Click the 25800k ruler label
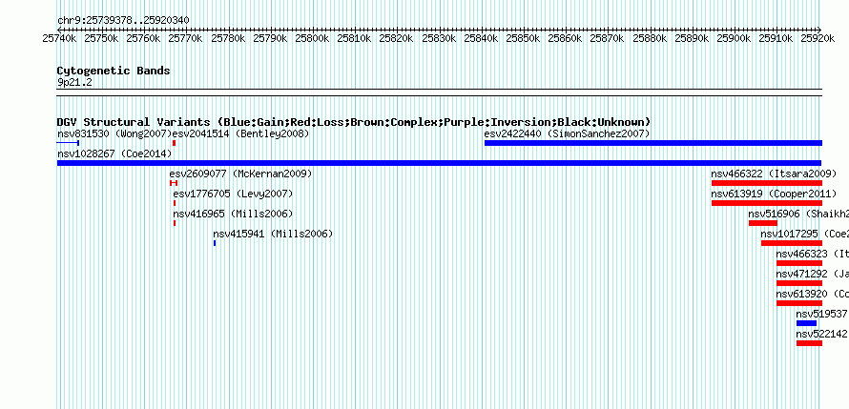 click(x=312, y=39)
